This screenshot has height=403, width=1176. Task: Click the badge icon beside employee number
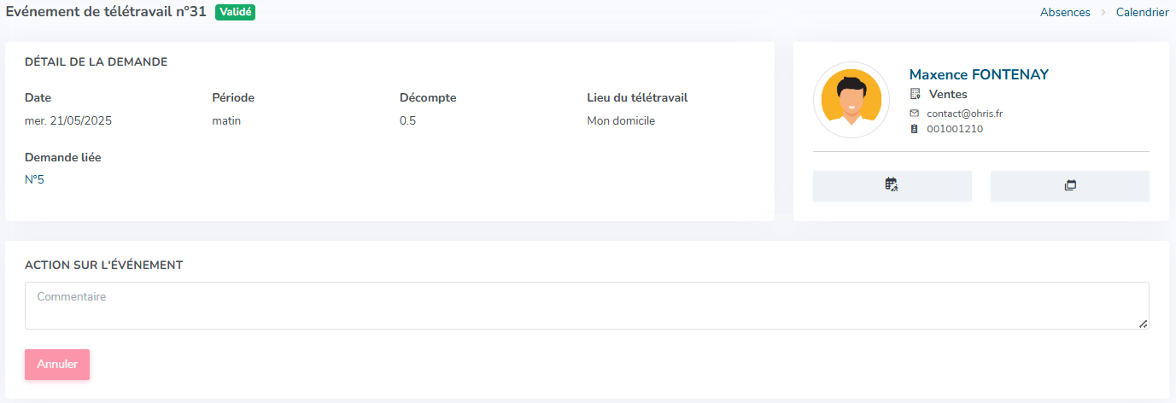coord(915,129)
